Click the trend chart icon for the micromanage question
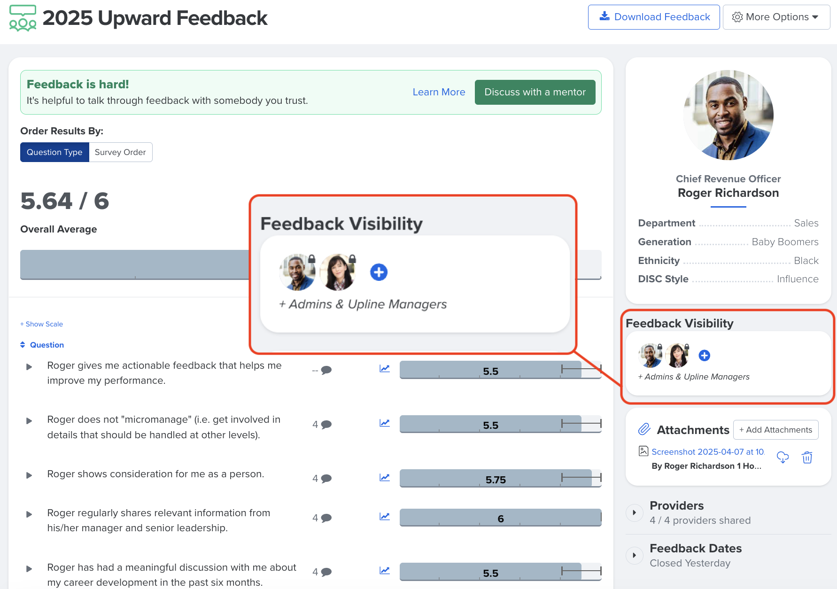837x589 pixels. point(385,423)
